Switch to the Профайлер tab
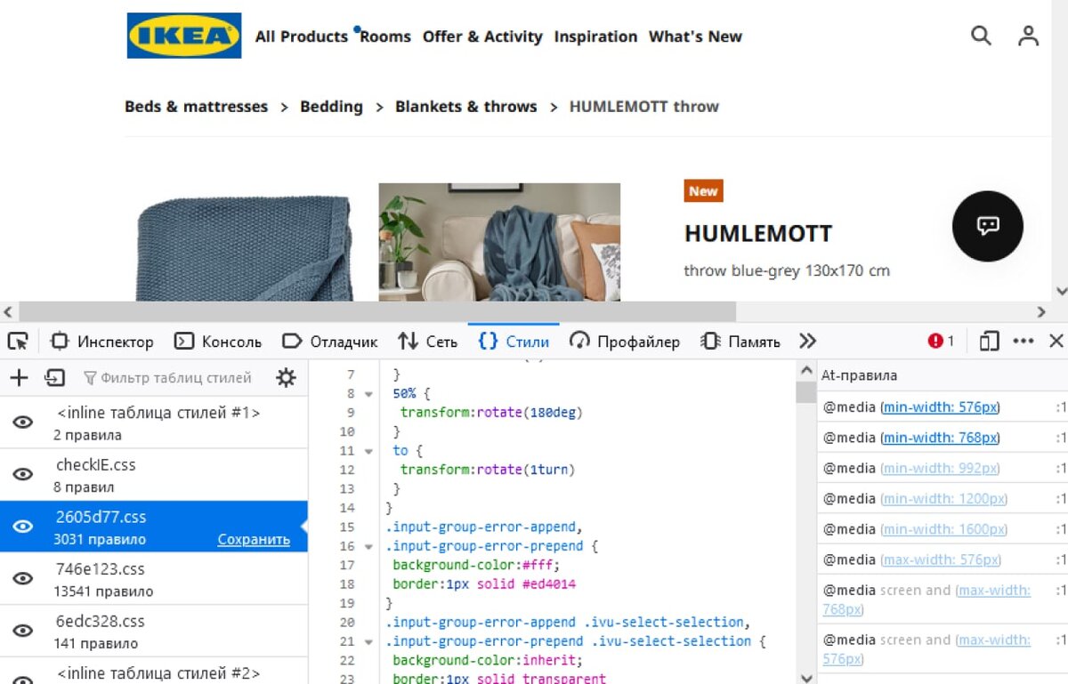The height and width of the screenshot is (684, 1068). pyautogui.click(x=625, y=342)
